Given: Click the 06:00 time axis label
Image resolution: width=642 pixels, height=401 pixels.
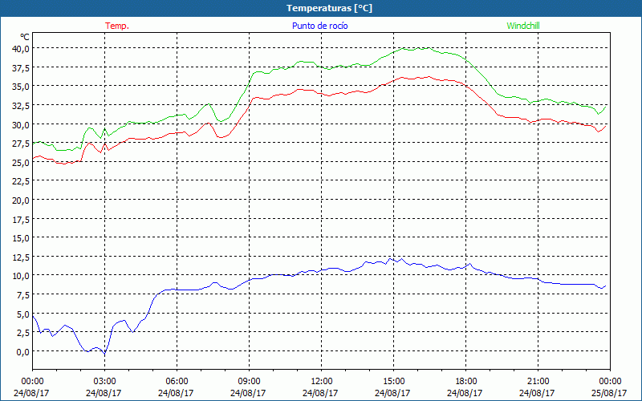Looking at the screenshot, I should coord(177,382).
